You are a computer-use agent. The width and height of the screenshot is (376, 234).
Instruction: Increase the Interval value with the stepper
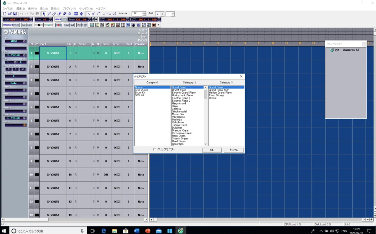pos(144,13)
